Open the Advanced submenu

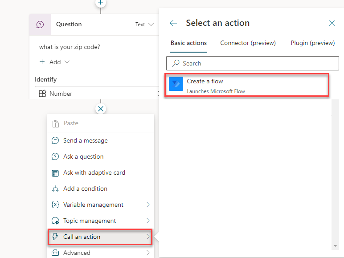click(101, 252)
